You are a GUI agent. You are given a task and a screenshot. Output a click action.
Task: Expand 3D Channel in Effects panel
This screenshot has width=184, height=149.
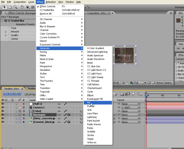click(176, 67)
